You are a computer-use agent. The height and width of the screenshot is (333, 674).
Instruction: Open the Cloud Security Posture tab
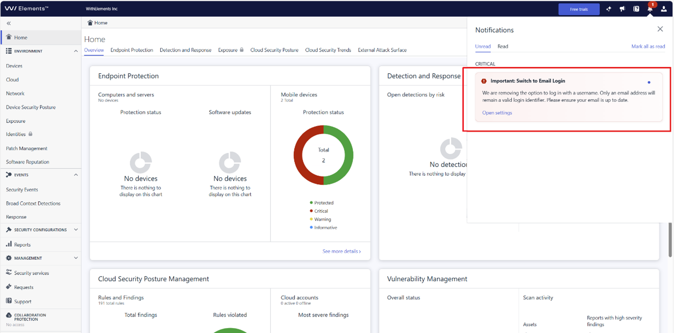(x=274, y=50)
